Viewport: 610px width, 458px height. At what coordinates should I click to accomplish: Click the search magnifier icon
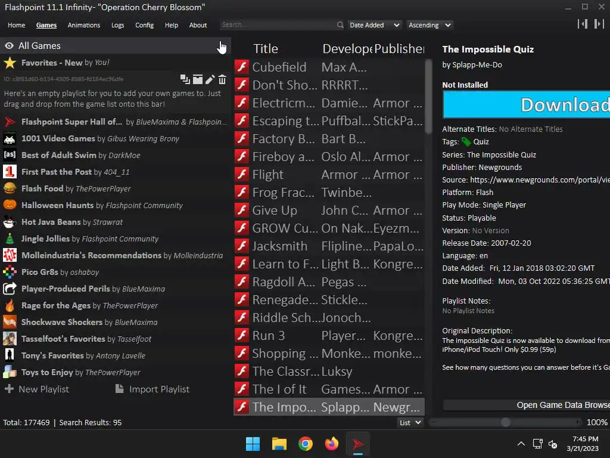340,25
